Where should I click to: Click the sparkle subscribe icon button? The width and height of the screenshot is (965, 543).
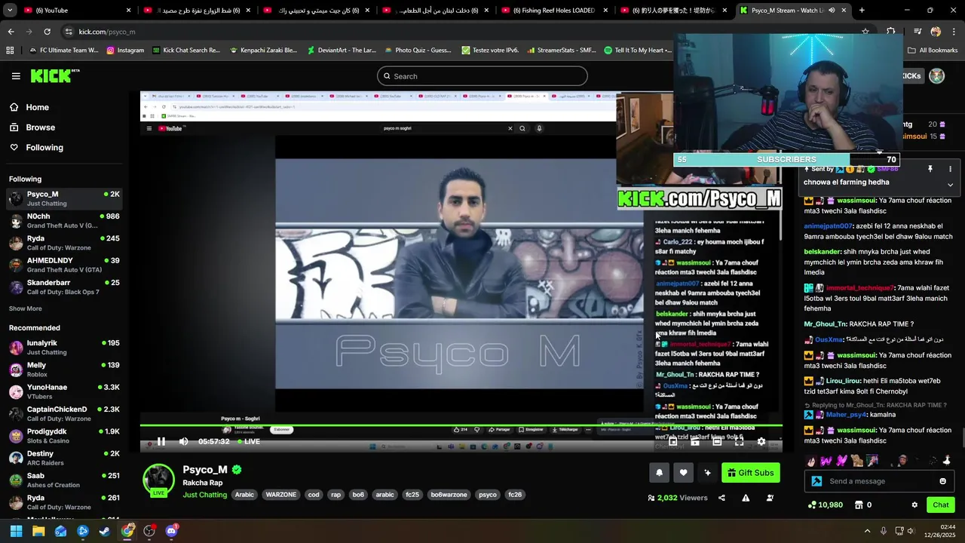coord(707,473)
